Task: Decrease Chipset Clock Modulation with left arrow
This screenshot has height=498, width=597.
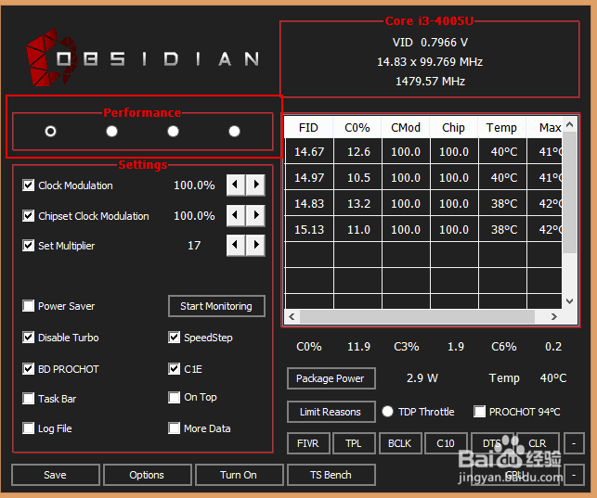Action: (x=236, y=215)
